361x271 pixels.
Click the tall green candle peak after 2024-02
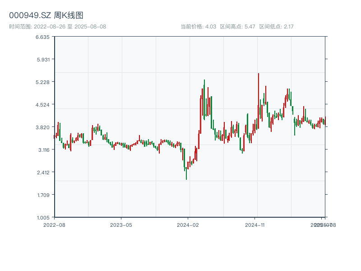coord(204,99)
